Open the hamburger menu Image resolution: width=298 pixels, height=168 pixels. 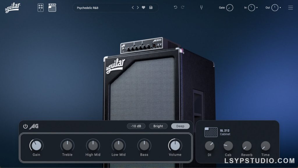coord(290,8)
